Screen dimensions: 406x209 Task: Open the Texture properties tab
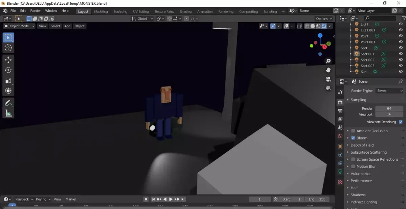click(340, 182)
